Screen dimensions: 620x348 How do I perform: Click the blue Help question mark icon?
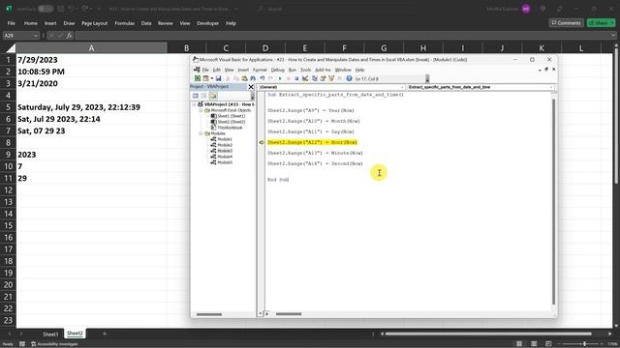coord(349,78)
